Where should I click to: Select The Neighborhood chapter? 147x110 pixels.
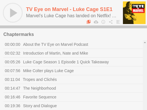click(x=73, y=88)
